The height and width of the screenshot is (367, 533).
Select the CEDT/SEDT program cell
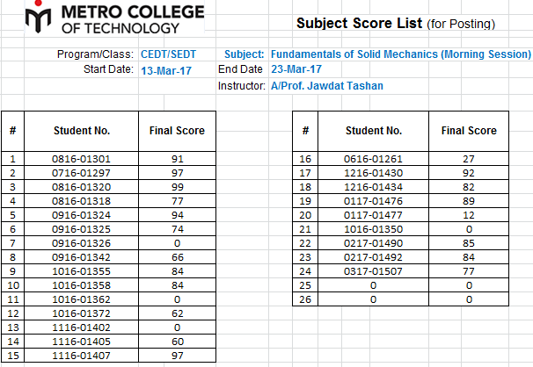tap(168, 54)
